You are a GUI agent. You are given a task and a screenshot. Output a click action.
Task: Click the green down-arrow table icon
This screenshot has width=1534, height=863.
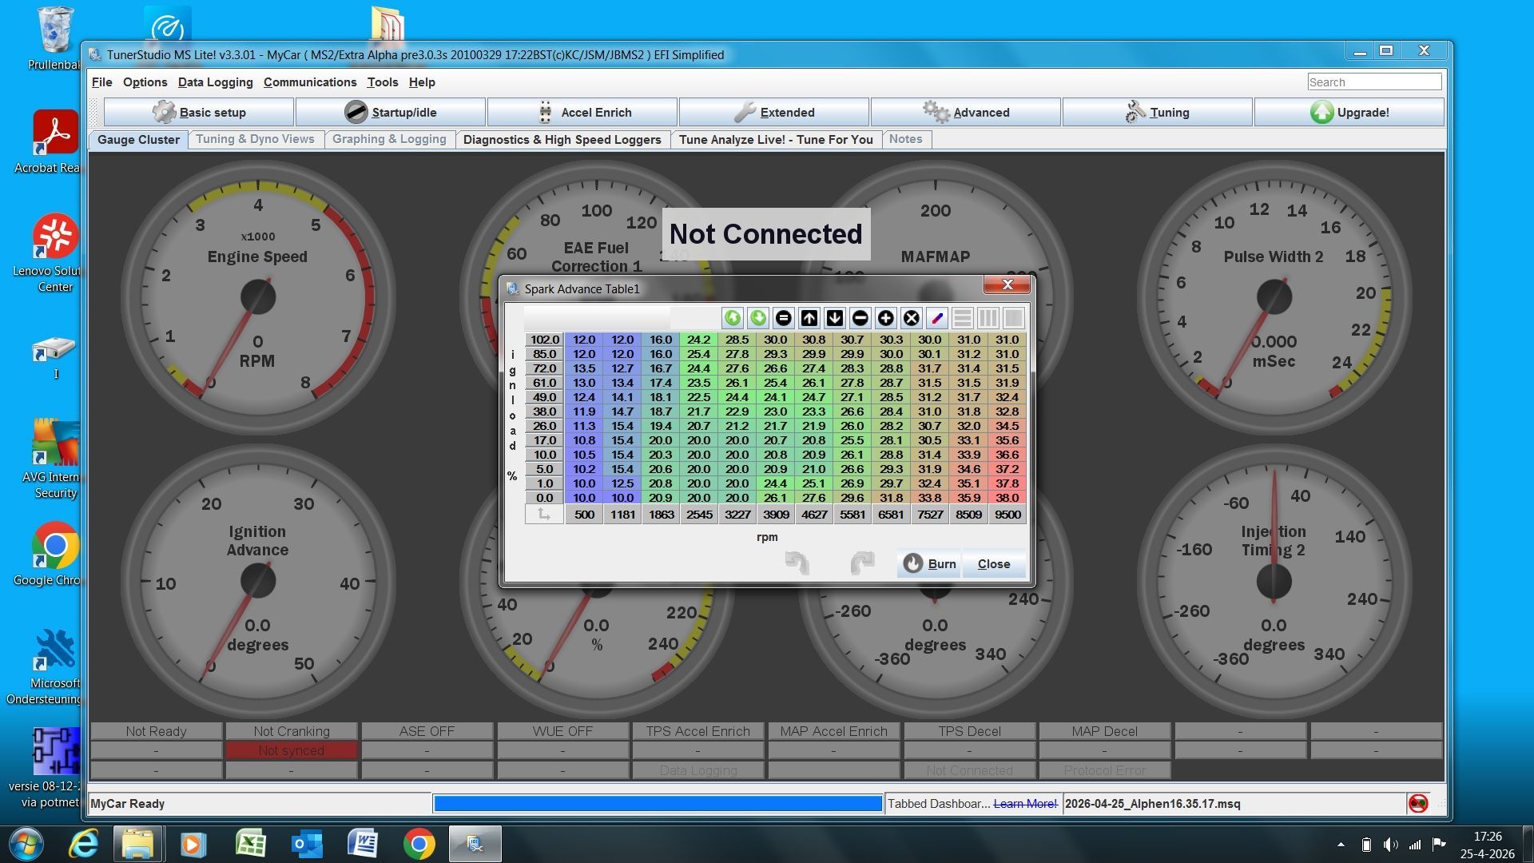tap(757, 318)
